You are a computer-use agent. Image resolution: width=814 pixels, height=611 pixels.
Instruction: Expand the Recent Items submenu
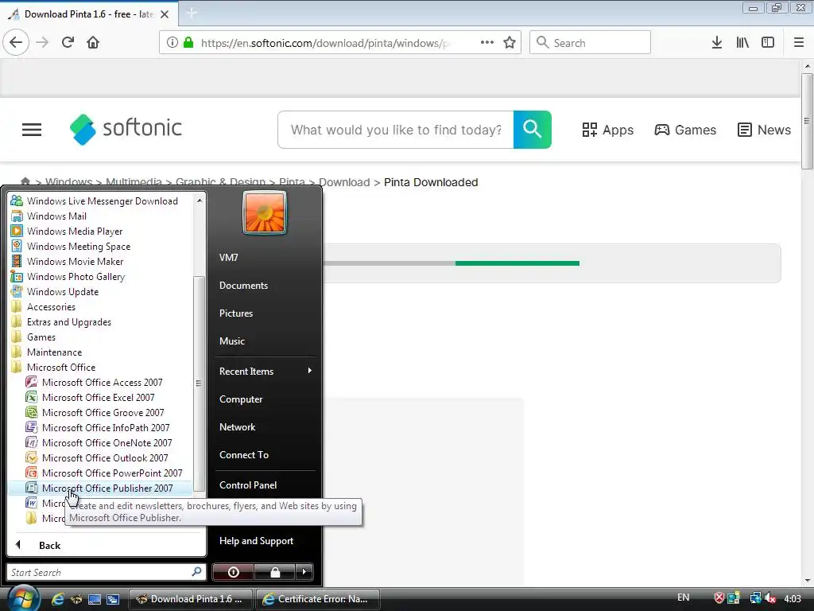(265, 371)
